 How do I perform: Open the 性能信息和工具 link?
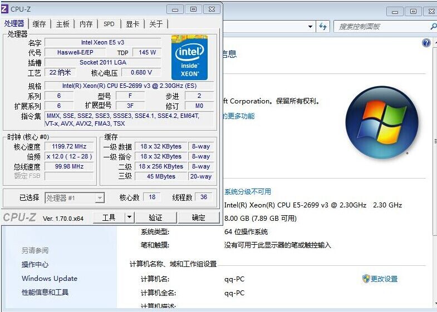coord(45,292)
